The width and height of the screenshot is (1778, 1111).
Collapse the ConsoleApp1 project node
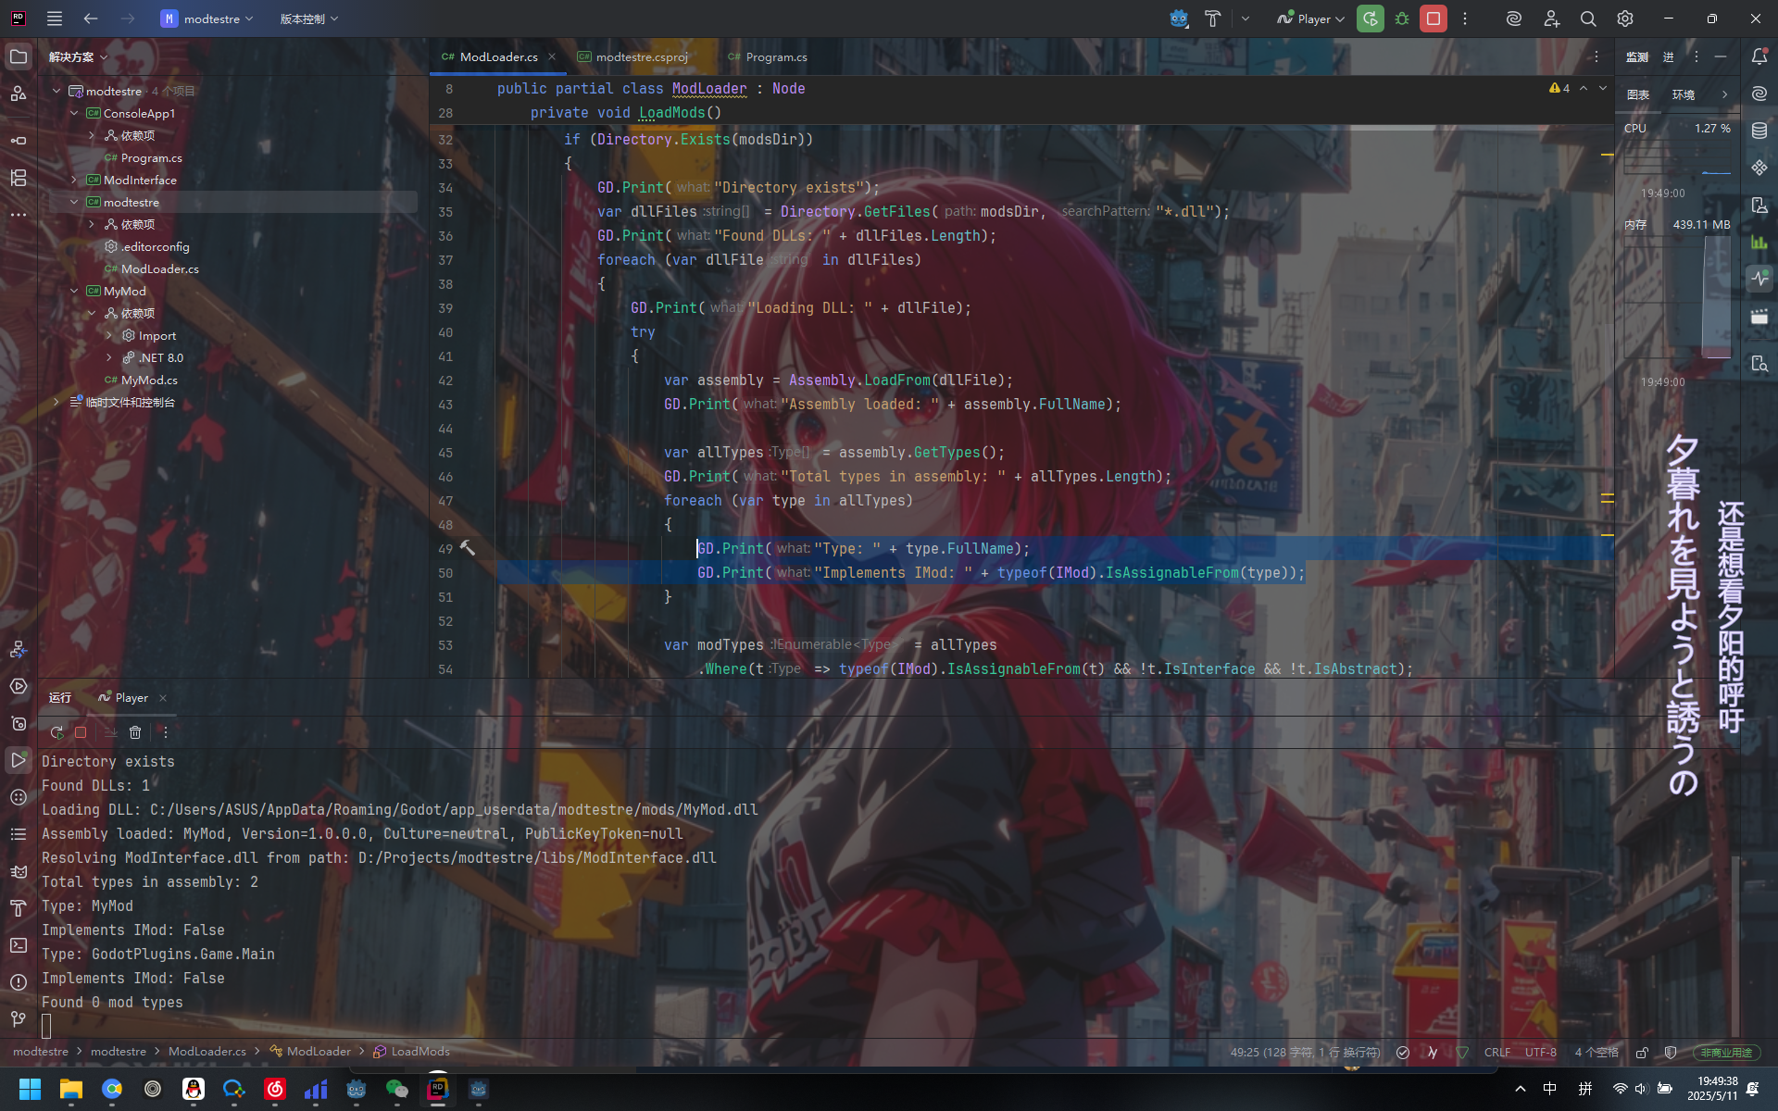coord(74,113)
